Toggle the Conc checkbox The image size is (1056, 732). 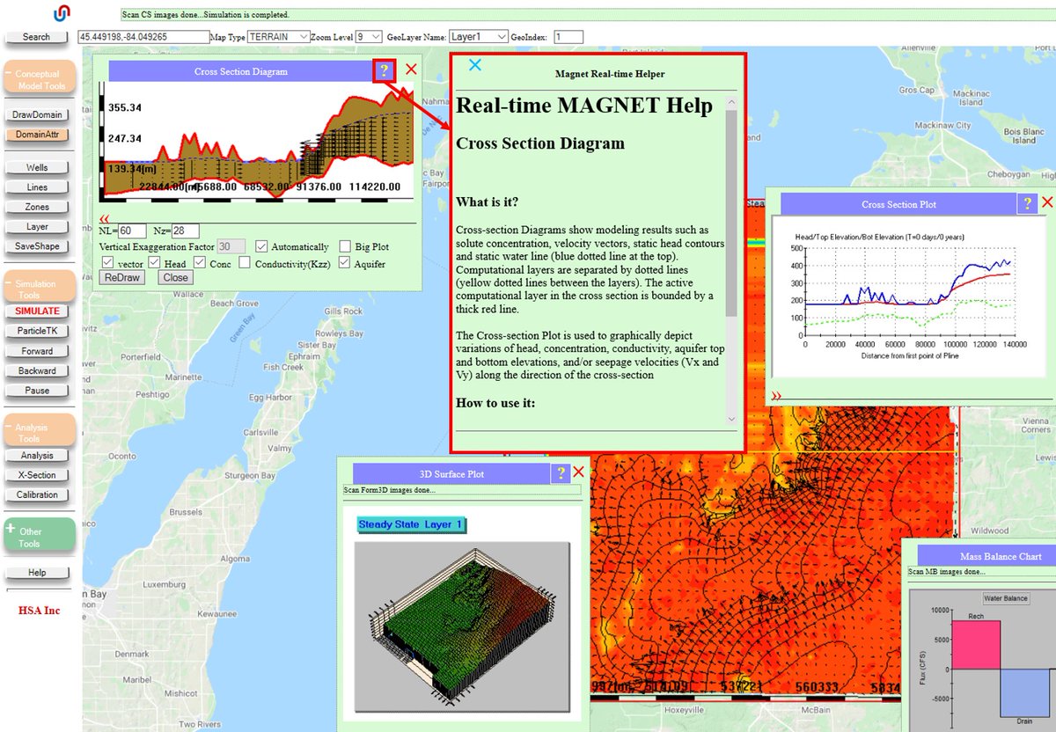tap(200, 263)
